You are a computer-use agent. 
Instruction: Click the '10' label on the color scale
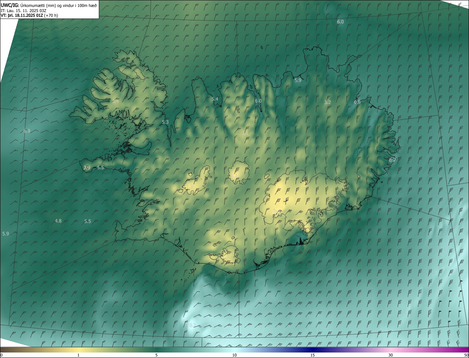pyautogui.click(x=234, y=355)
